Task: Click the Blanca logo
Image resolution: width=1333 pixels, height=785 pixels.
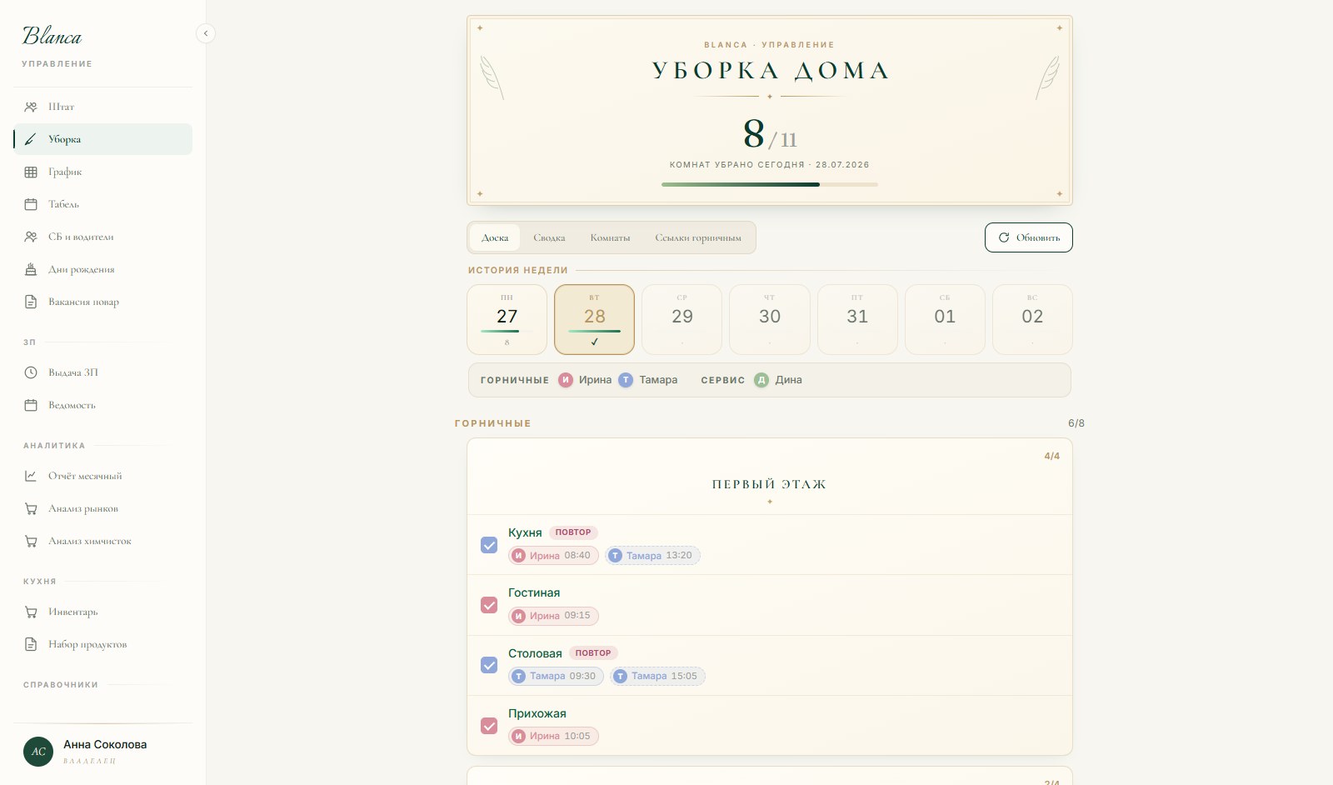Action: pos(52,36)
